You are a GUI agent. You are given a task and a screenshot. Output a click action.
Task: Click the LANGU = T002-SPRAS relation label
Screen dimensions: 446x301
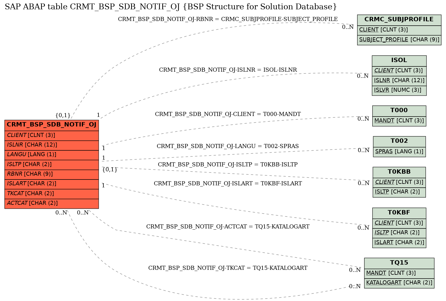click(228, 146)
